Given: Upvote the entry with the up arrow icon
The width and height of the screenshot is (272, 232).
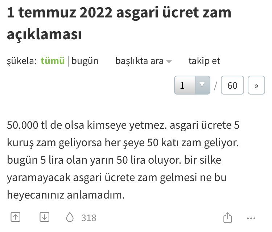Looking at the screenshot, I should (15, 217).
